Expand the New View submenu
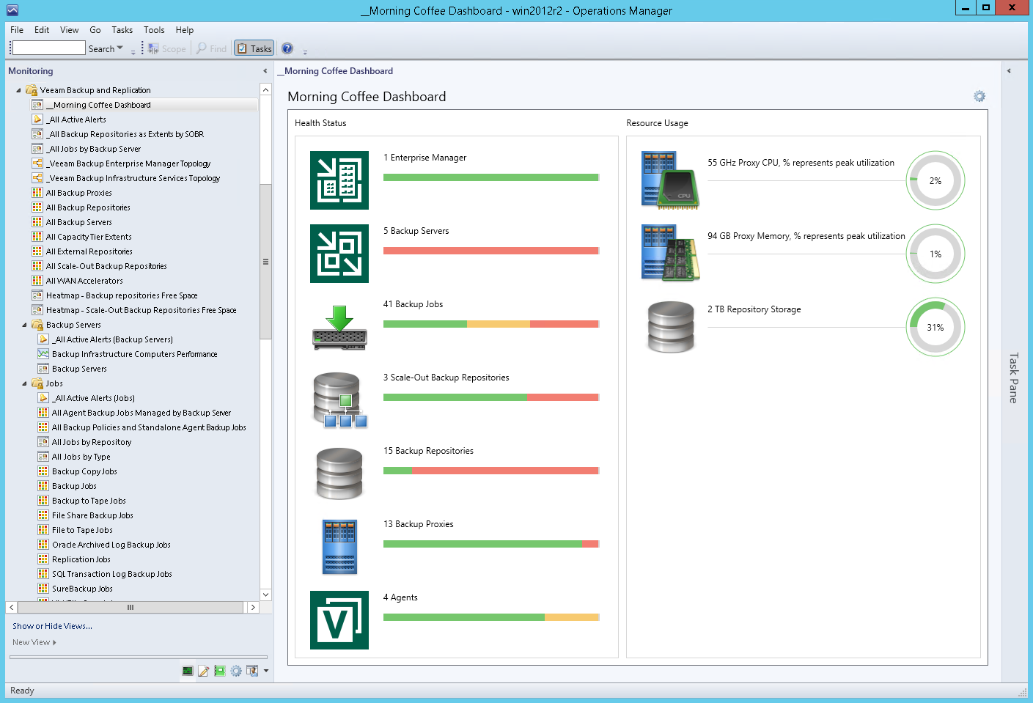Screen dimensions: 1033x703 pyautogui.click(x=54, y=643)
